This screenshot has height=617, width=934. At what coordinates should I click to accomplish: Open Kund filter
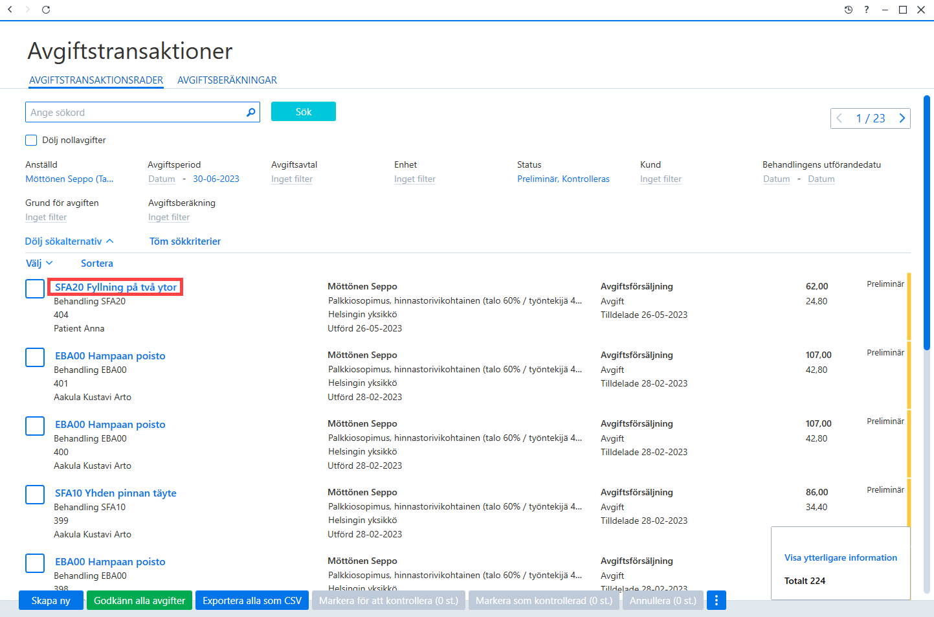661,179
